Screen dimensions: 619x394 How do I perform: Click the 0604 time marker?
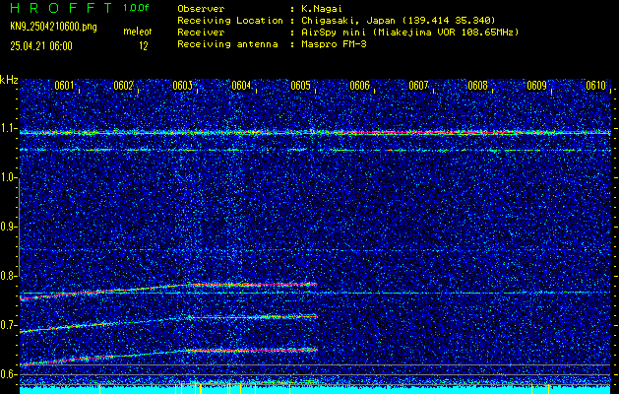[241, 86]
